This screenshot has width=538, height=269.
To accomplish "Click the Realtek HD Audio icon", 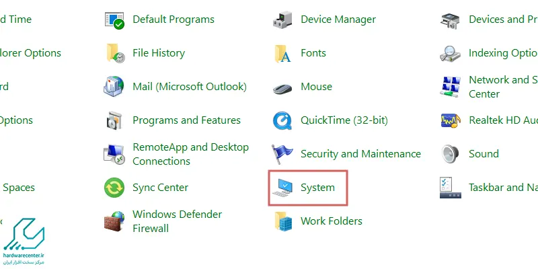I will point(451,121).
